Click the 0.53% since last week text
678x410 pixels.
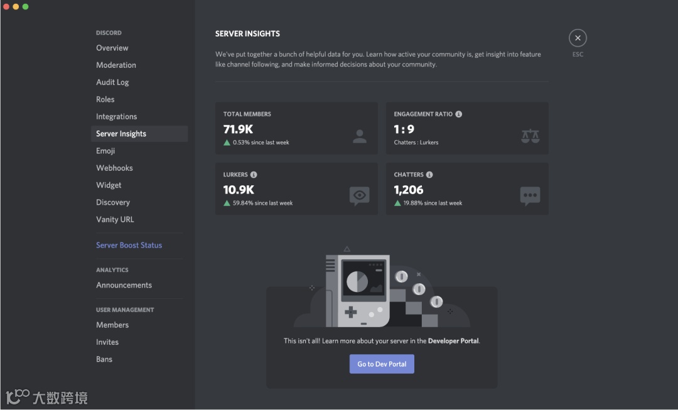tap(261, 143)
